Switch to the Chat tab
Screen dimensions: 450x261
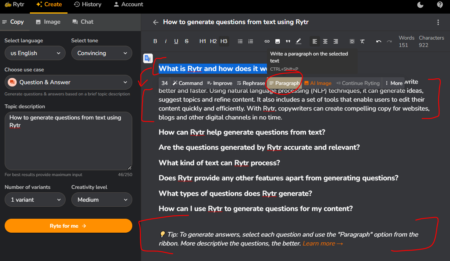click(83, 22)
